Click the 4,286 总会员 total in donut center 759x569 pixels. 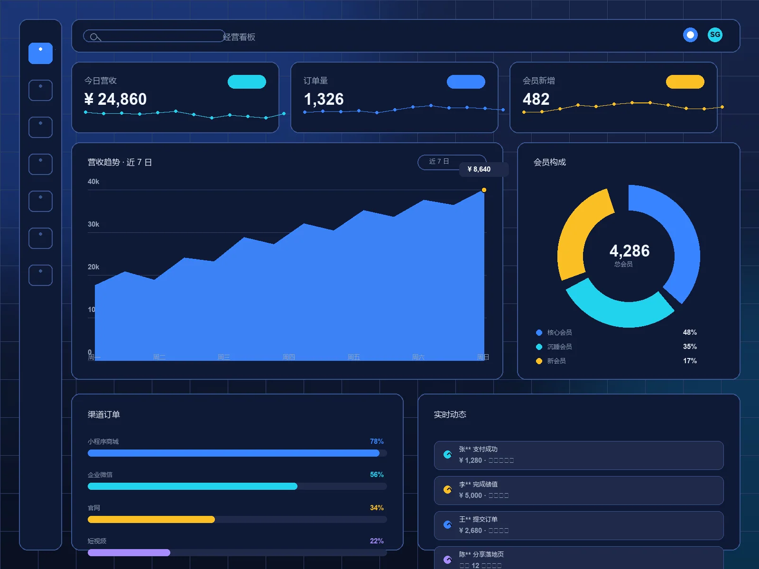(x=629, y=255)
